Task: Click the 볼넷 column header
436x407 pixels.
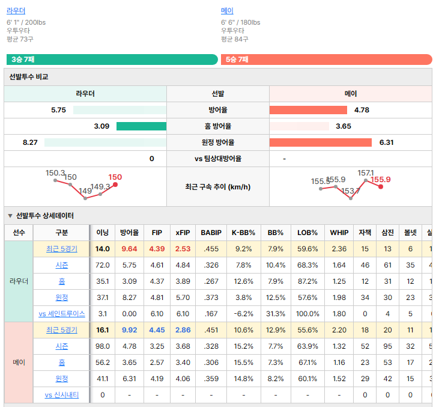Action: tap(410, 233)
